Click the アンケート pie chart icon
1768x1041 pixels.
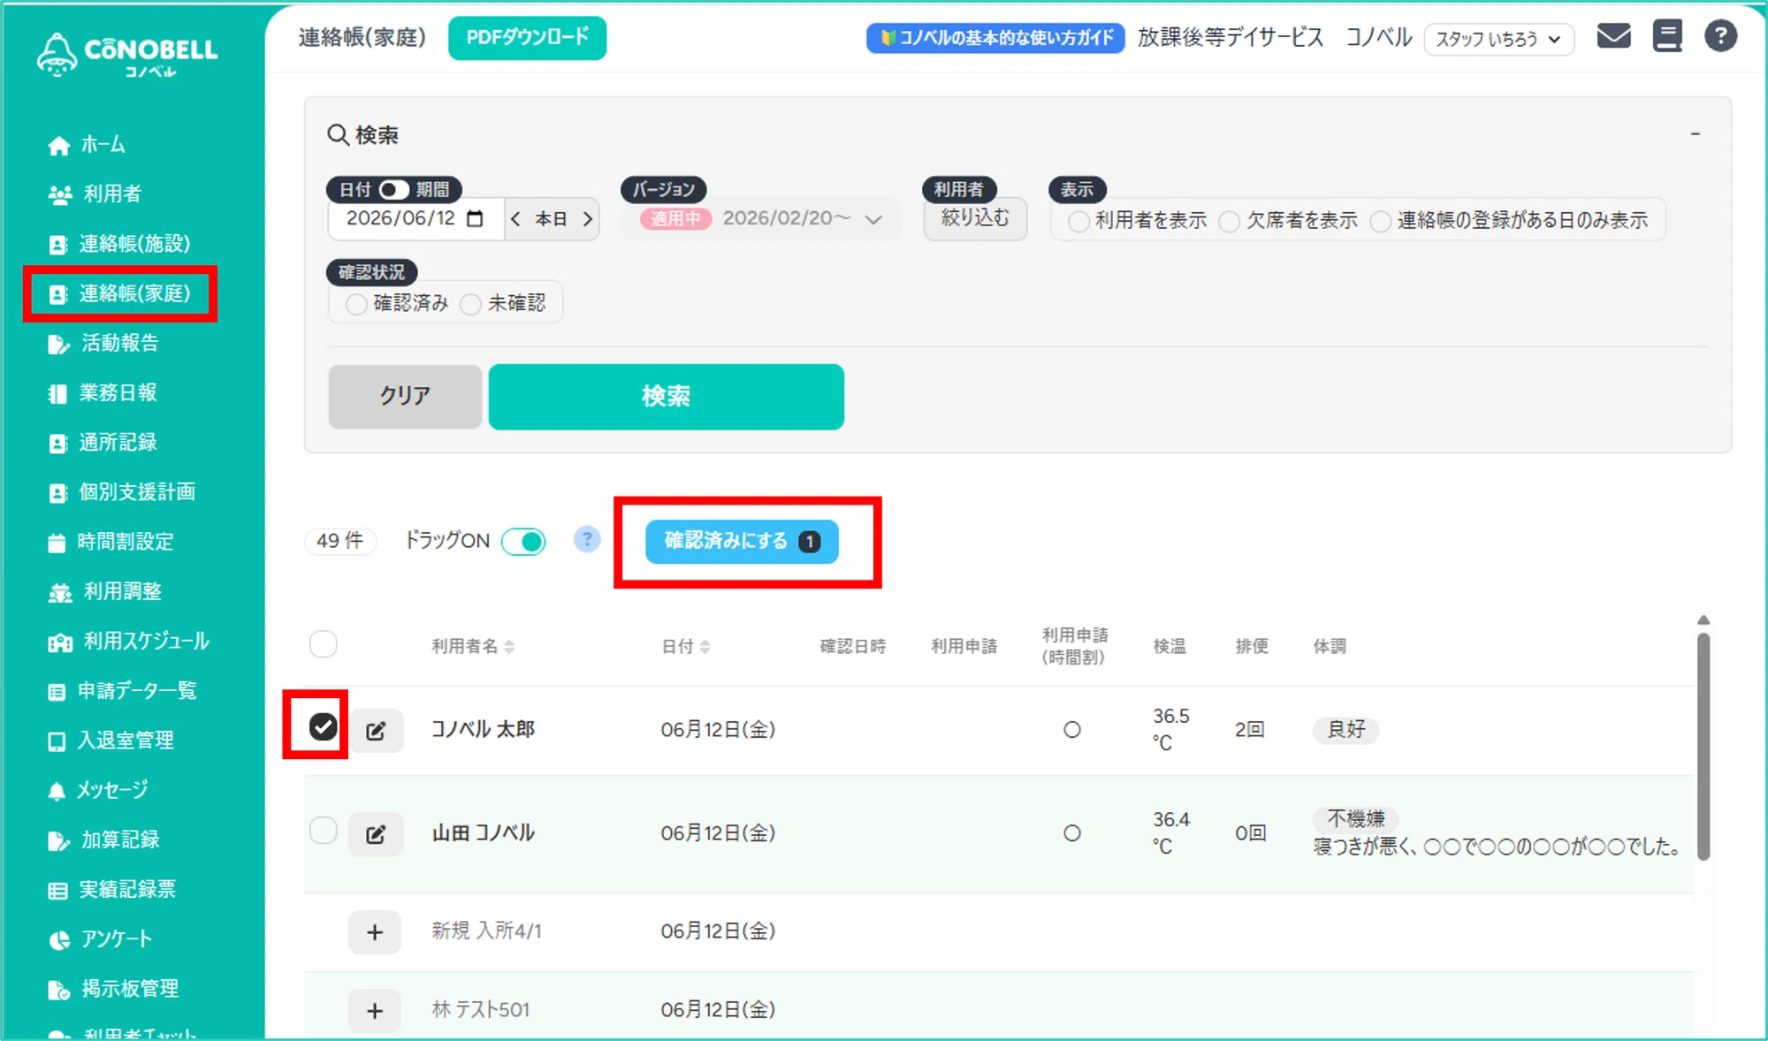click(58, 939)
